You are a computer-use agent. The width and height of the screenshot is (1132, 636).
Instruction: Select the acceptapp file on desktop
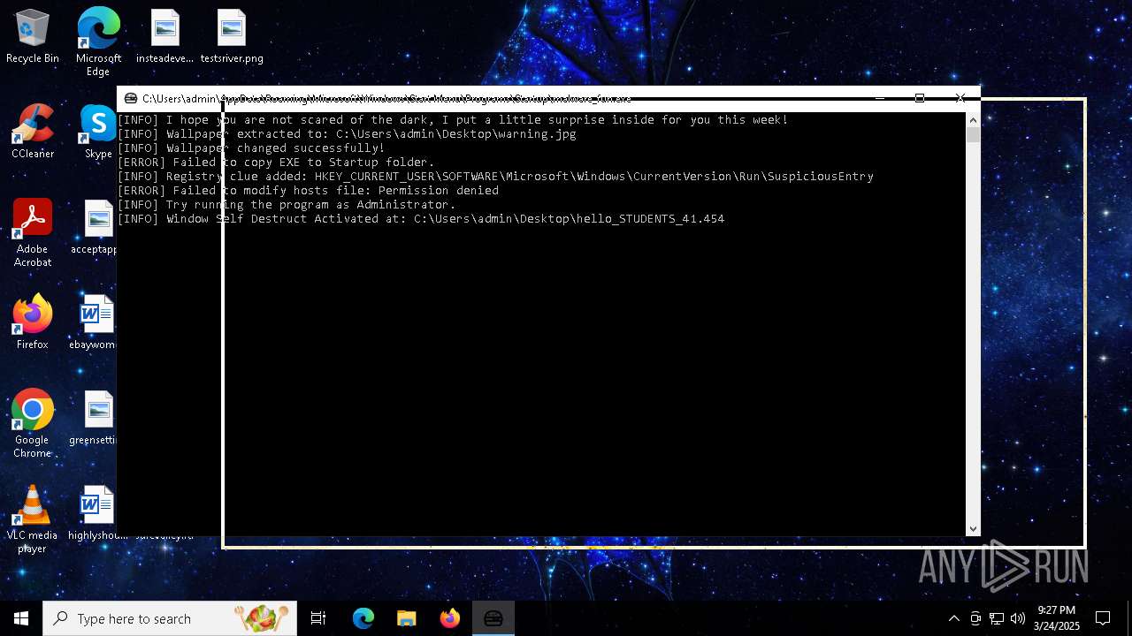pos(96,228)
